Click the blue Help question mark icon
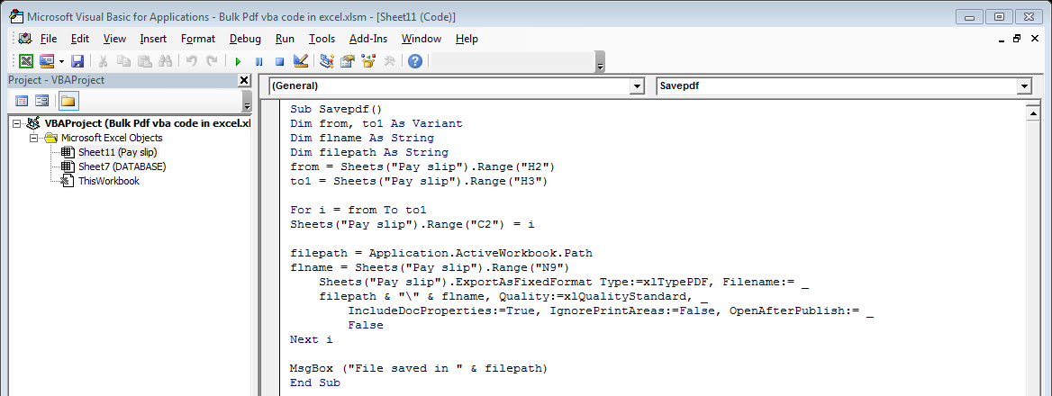This screenshot has width=1052, height=396. pyautogui.click(x=414, y=61)
